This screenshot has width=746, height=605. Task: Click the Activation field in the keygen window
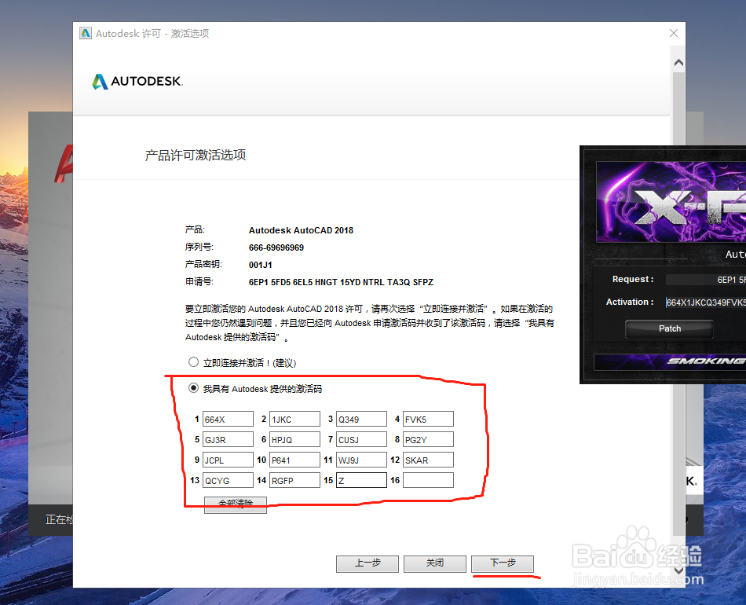pyautogui.click(x=706, y=302)
